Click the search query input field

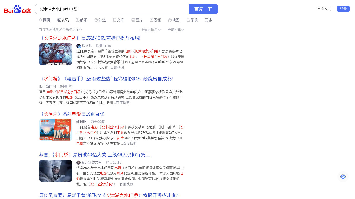[112, 9]
